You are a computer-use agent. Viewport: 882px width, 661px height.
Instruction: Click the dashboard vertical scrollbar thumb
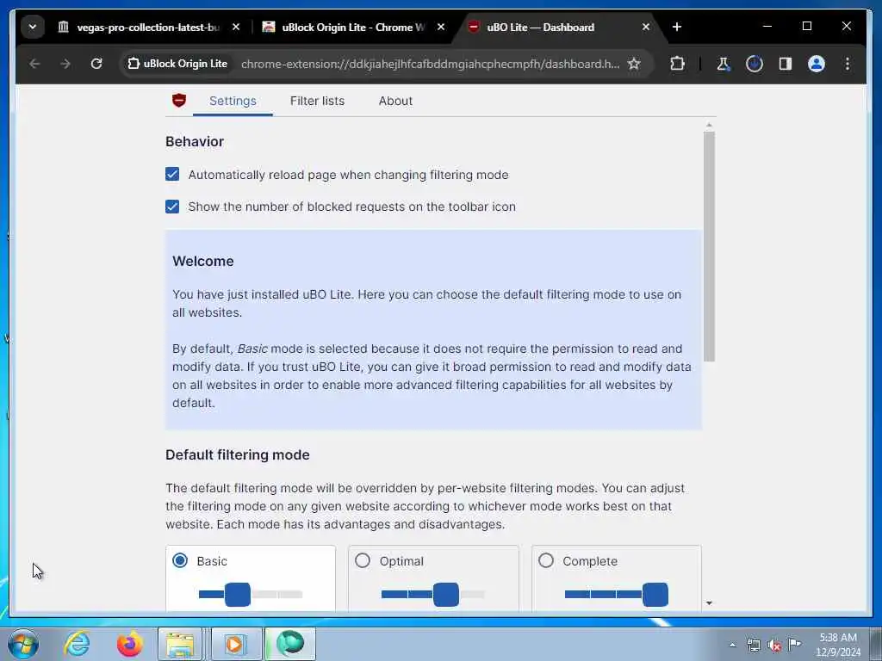710,246
